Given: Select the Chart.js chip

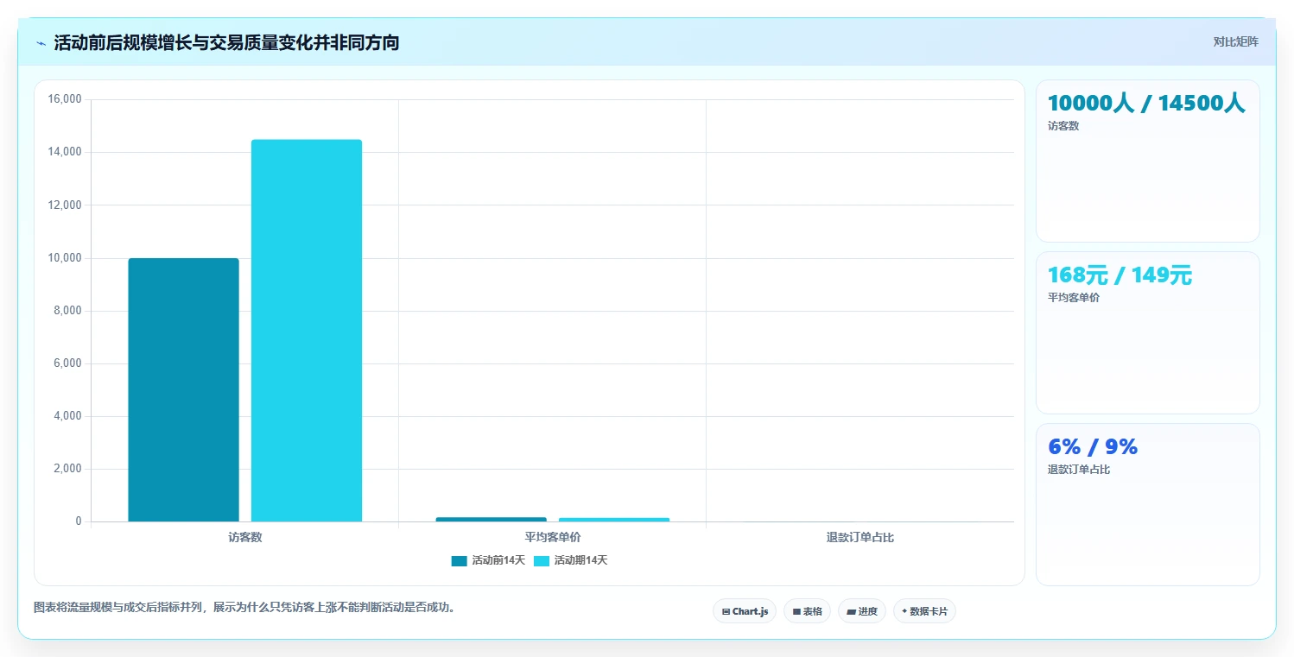Looking at the screenshot, I should (745, 611).
